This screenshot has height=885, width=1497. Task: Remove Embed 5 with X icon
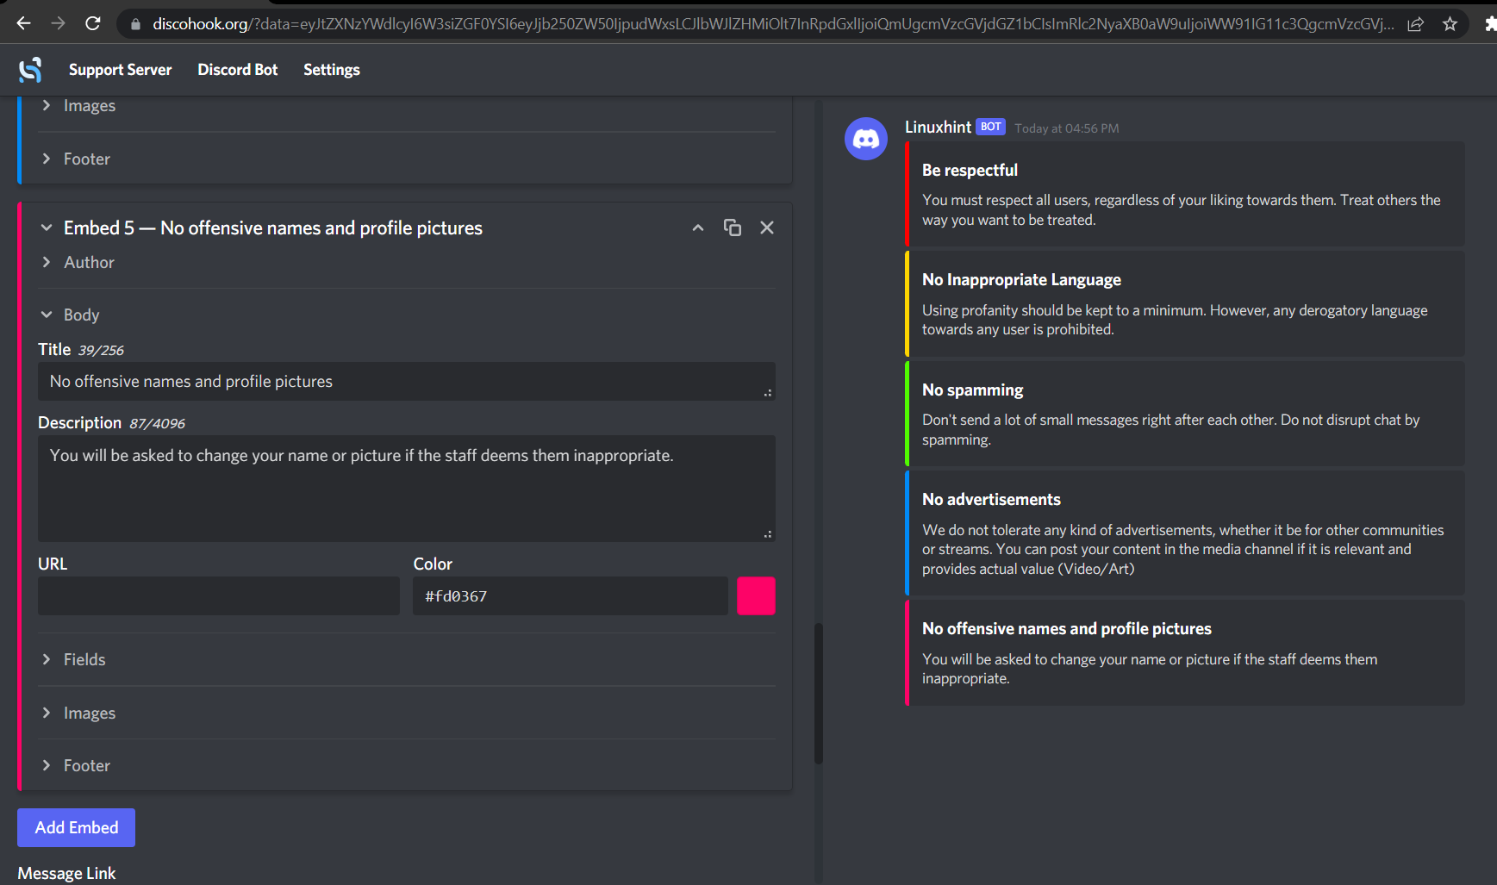[x=767, y=227]
